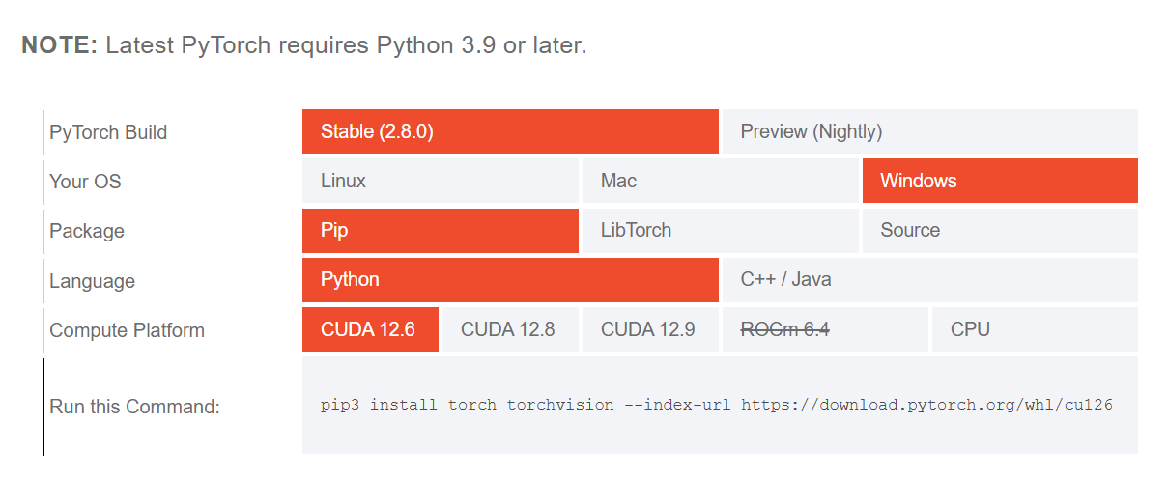Choose the Source package option
Screen dimensions: 1168x482
pos(1000,231)
